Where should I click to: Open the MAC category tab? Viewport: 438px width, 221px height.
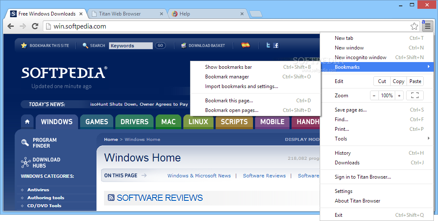[x=168, y=122]
